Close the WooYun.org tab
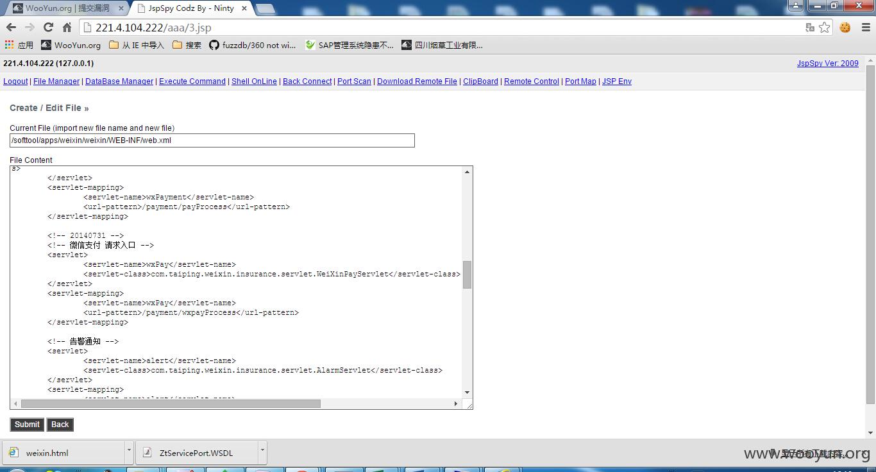The width and height of the screenshot is (876, 472). click(x=121, y=8)
